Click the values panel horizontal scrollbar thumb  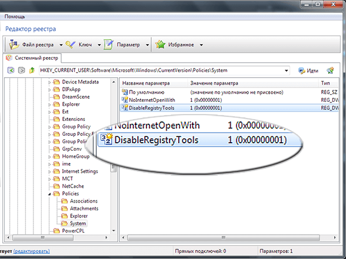(x=223, y=237)
